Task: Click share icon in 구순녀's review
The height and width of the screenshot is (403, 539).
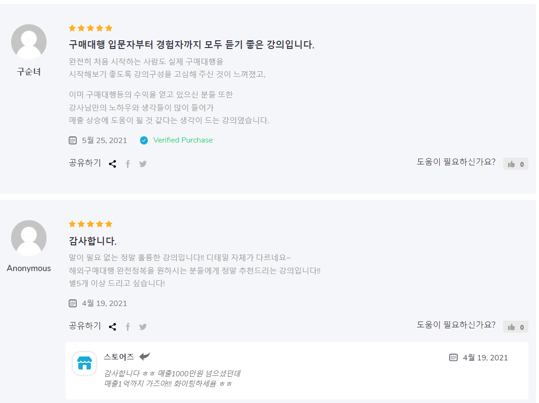Action: coord(112,164)
